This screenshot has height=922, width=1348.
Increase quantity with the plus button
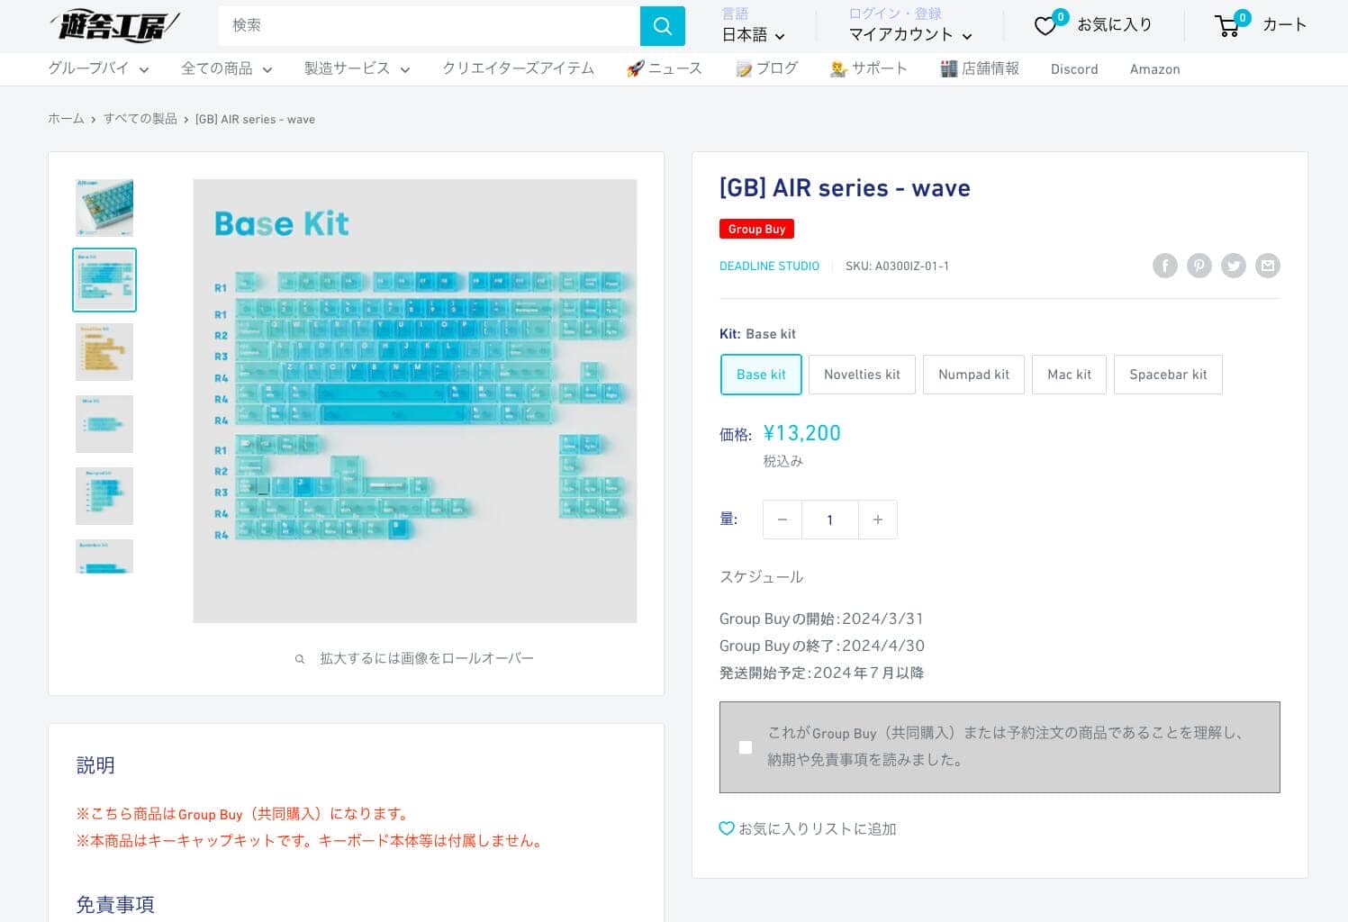pyautogui.click(x=877, y=520)
